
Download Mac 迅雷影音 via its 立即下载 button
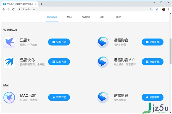coord(153,97)
